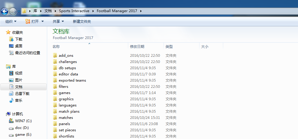
Task: Select the languages folder name
Action: 68,105
